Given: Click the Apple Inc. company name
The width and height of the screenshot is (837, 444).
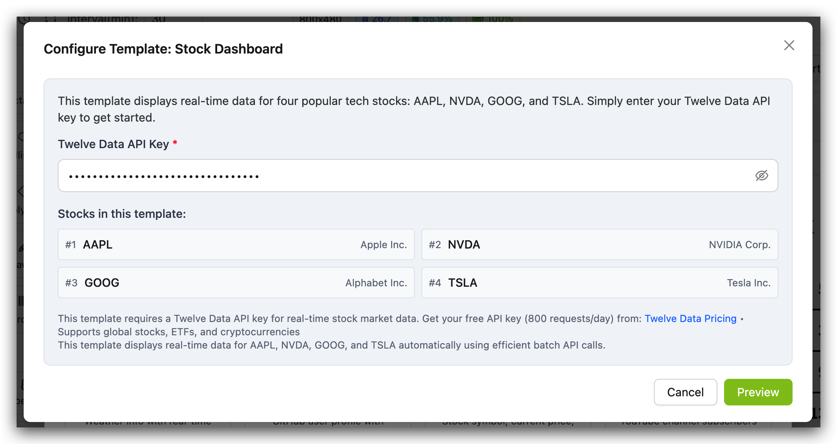Looking at the screenshot, I should 383,245.
